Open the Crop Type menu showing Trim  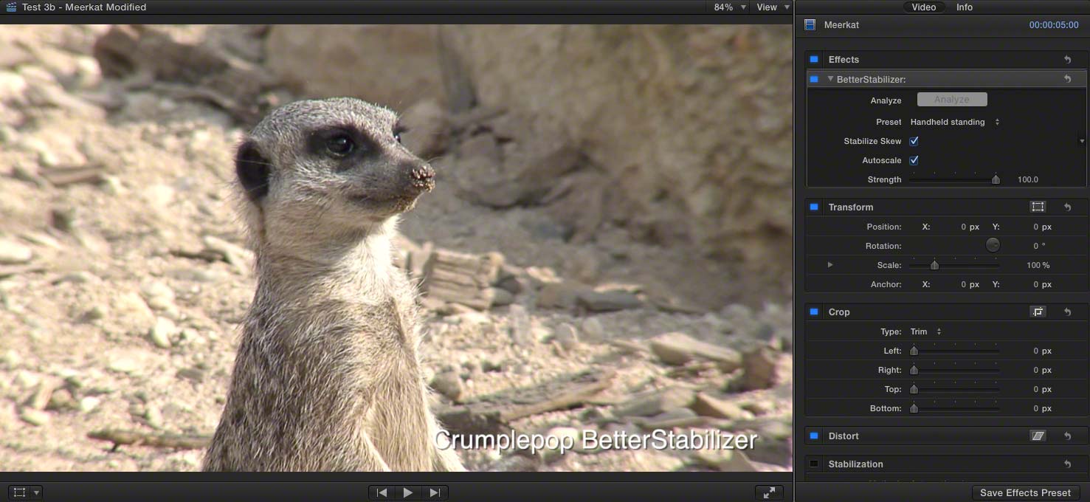(x=925, y=331)
